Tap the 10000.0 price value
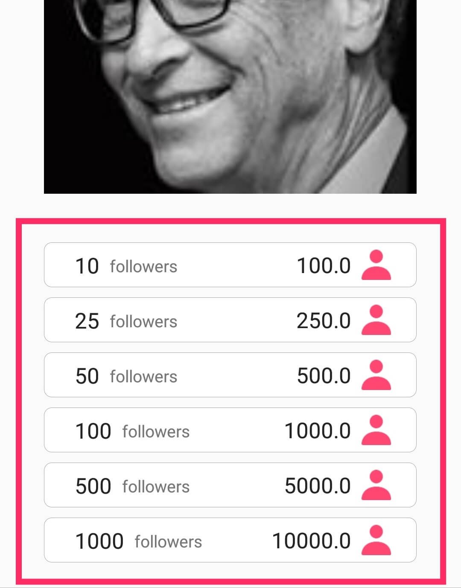 312,541
